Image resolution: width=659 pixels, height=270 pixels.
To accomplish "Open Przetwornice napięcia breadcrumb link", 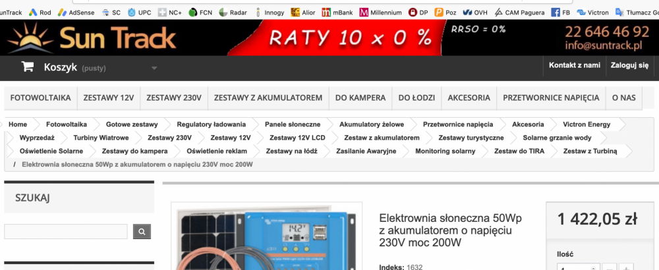I will (458, 124).
